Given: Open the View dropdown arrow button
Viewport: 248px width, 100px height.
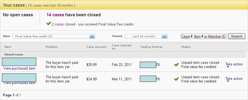Looking at the screenshot, I should tap(92, 36).
